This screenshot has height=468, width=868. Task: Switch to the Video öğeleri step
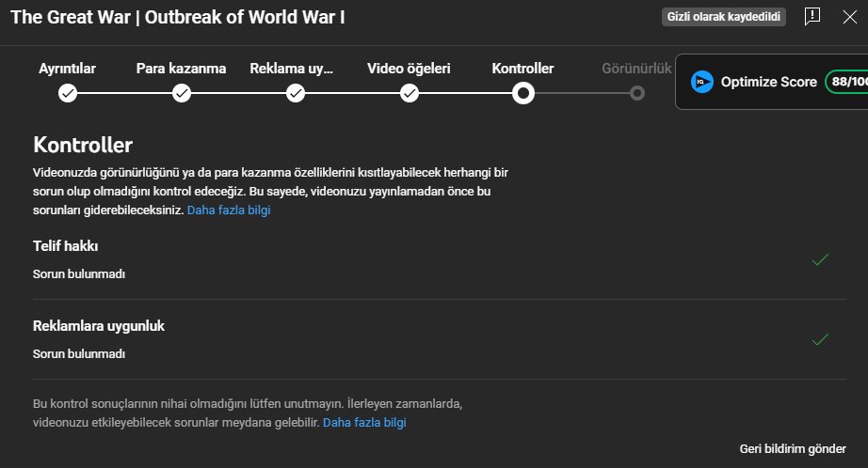(x=409, y=69)
